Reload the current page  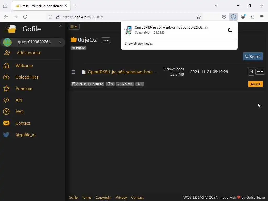click(x=25, y=17)
